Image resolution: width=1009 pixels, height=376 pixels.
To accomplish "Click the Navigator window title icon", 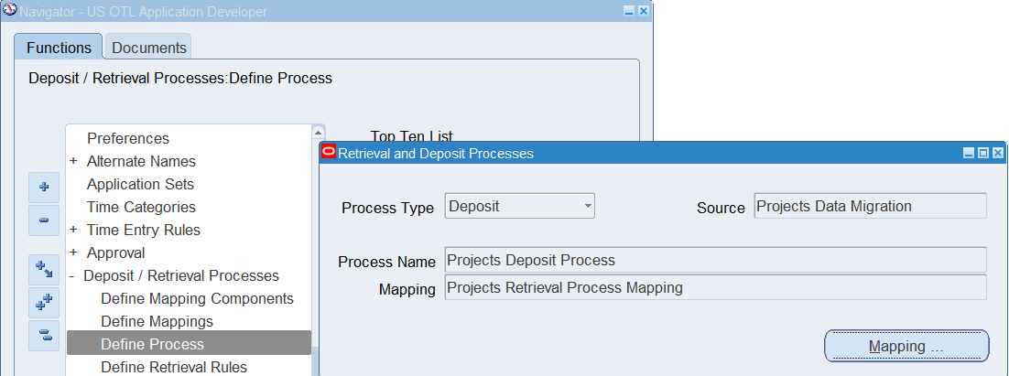I will point(10,11).
